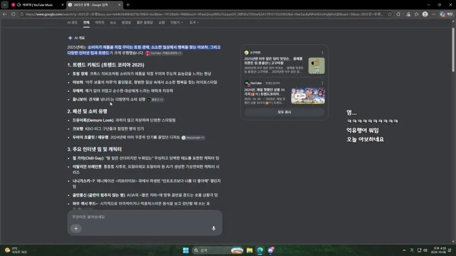
Task: View site information lock icon
Action: tap(22, 14)
